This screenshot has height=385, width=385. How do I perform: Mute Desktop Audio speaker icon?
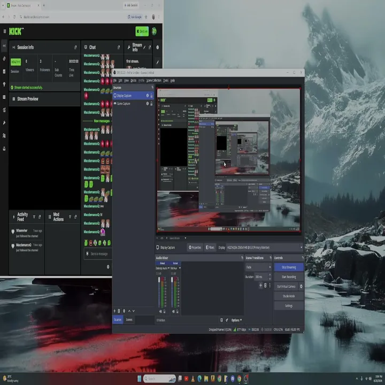160,311
